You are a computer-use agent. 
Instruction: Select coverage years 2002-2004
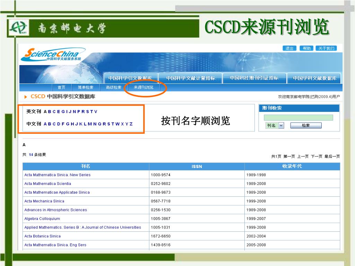tap(256, 236)
